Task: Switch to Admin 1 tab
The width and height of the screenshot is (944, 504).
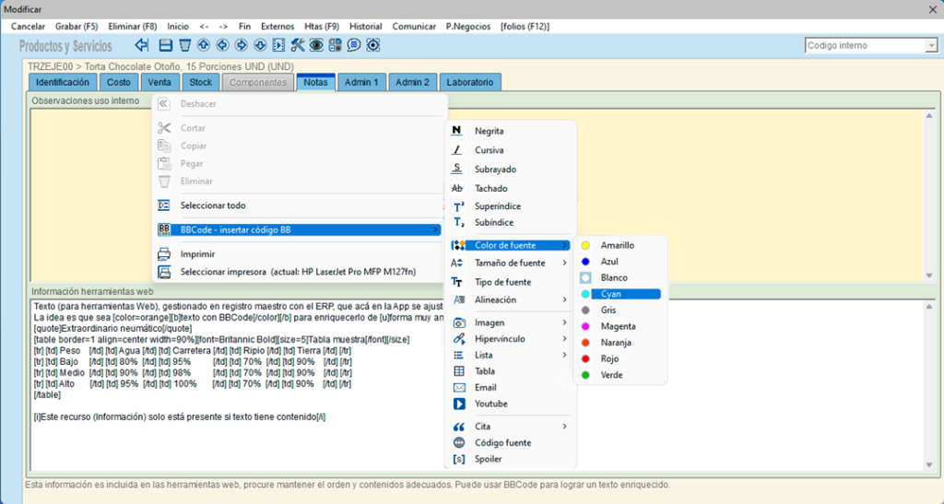Action: [x=361, y=82]
